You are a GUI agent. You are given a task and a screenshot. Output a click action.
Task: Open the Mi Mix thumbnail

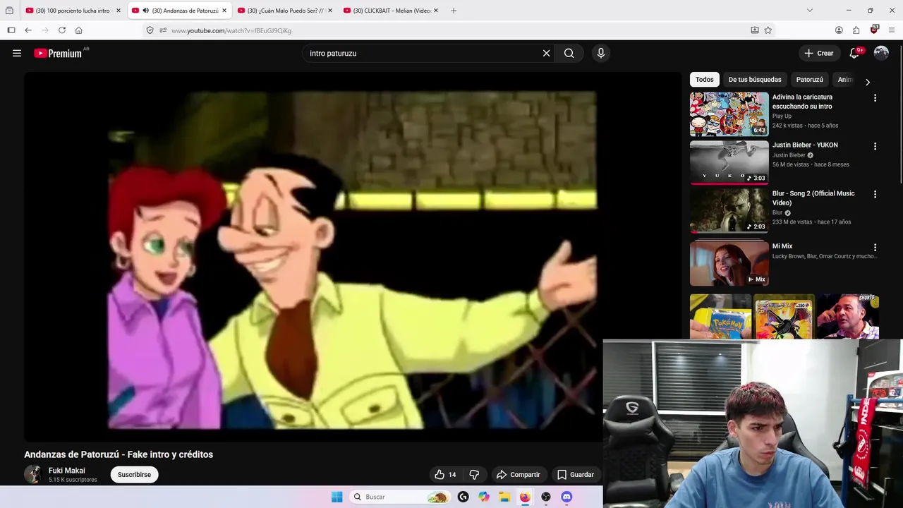click(729, 262)
